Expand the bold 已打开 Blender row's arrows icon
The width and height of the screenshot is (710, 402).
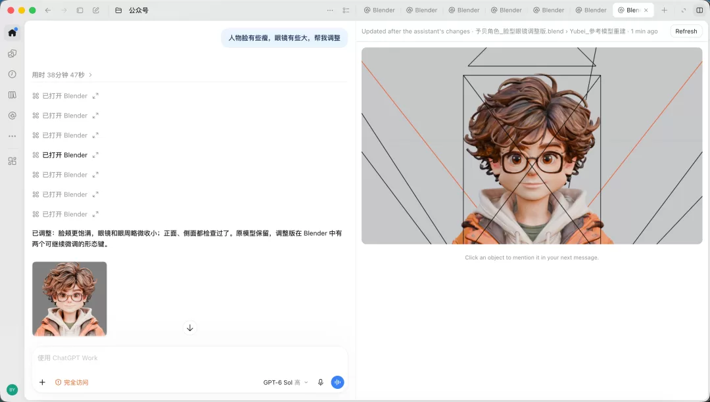[95, 155]
